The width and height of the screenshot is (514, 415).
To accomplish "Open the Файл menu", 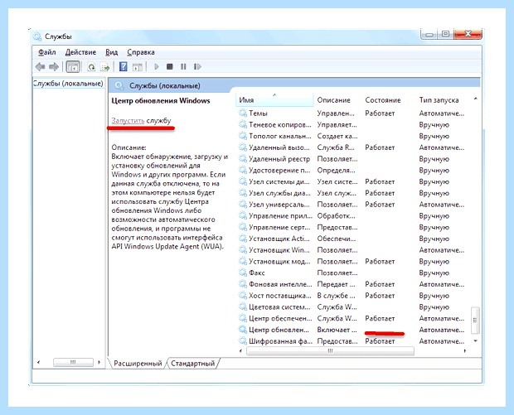I will 47,52.
